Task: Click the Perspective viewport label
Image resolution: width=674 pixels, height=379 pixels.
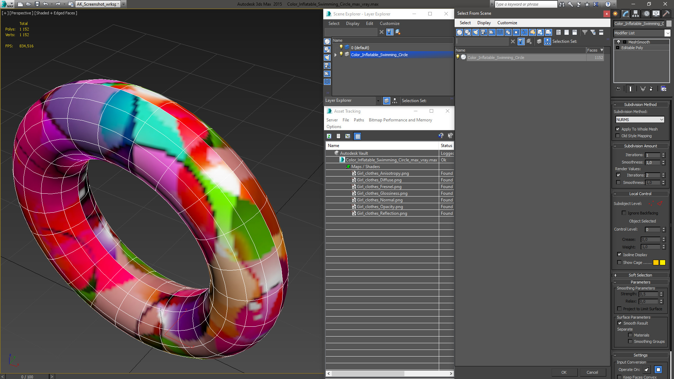Action: pos(21,13)
